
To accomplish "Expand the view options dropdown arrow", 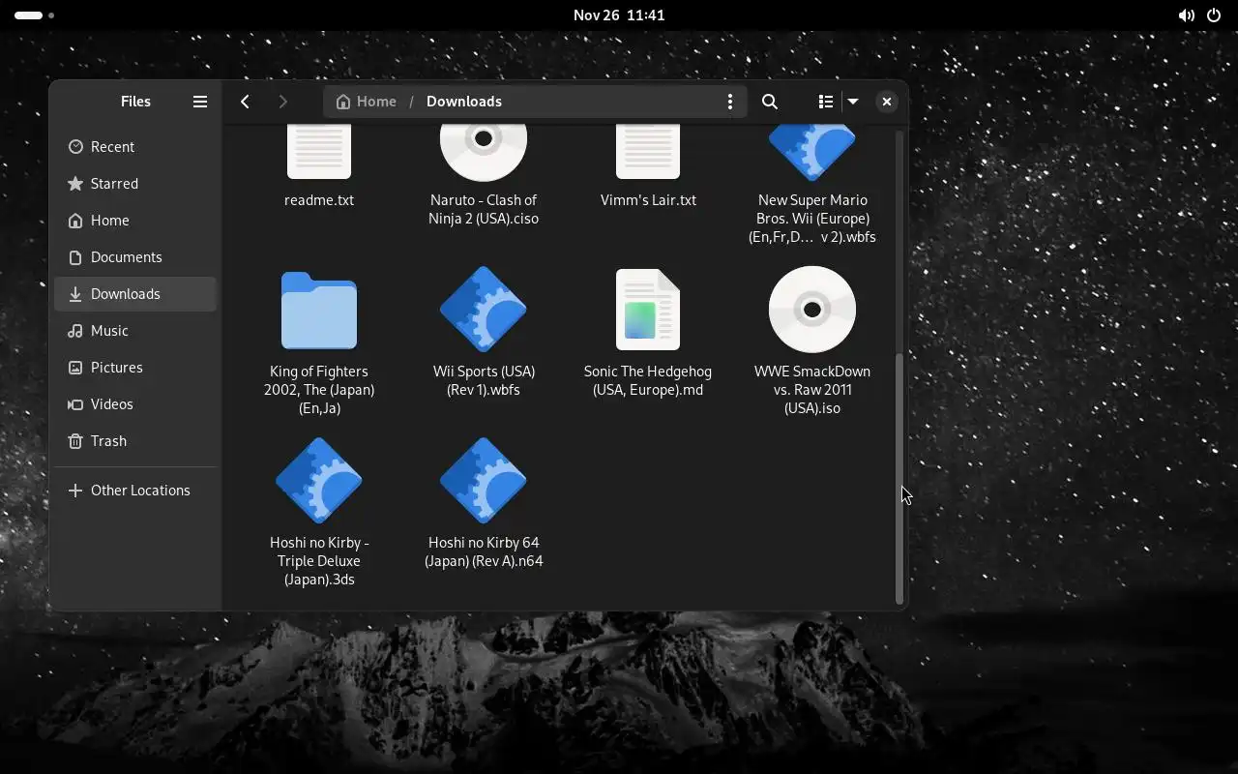I will pyautogui.click(x=853, y=102).
